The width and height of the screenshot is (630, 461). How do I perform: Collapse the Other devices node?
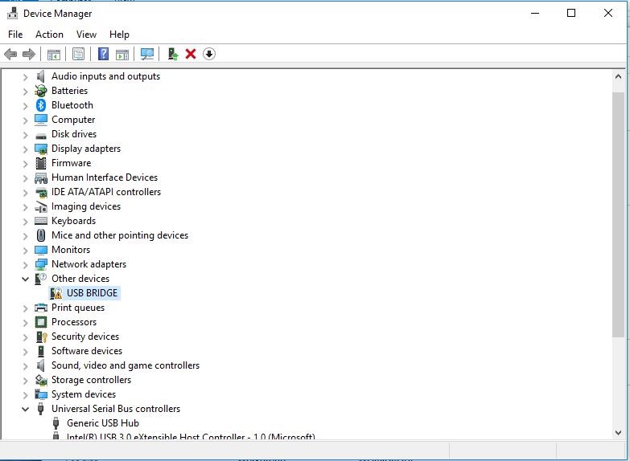(x=25, y=279)
